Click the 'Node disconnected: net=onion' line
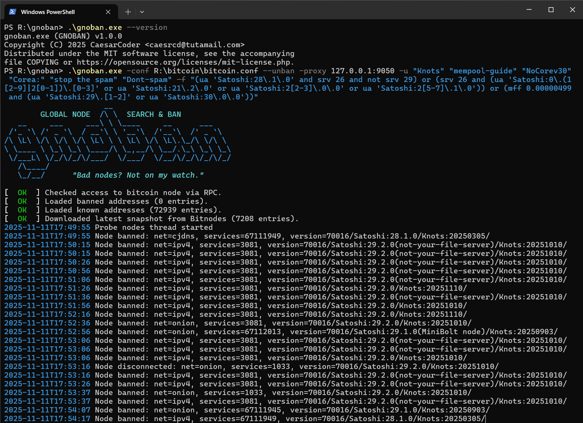Viewport: 583px width, 423px height. click(251, 367)
